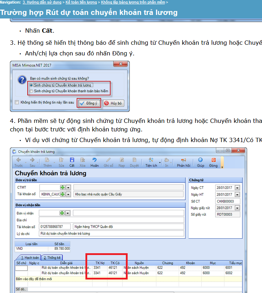Open the 3. Hướng dẫn sử dụng link
This screenshot has width=262, height=293.
[42, 2]
